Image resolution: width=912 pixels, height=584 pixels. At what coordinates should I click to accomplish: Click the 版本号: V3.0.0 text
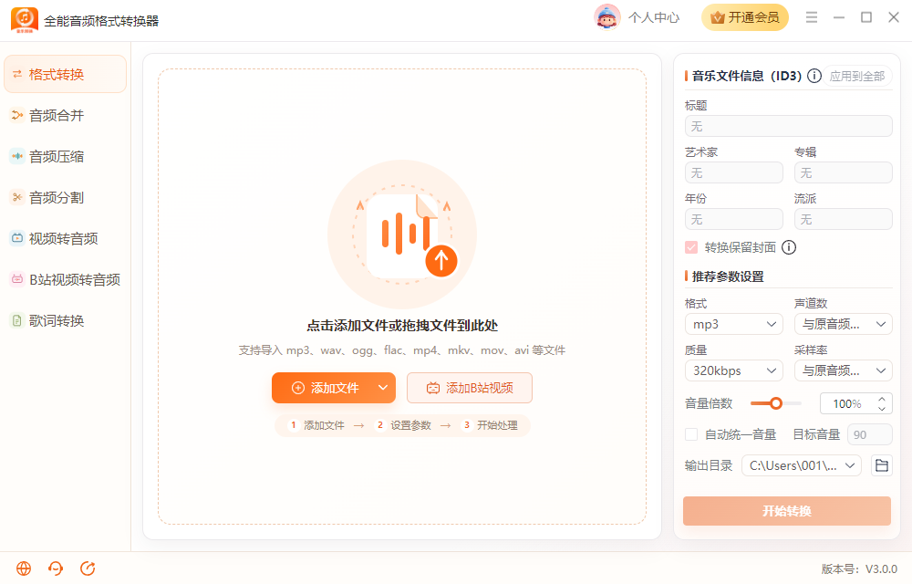(x=859, y=568)
